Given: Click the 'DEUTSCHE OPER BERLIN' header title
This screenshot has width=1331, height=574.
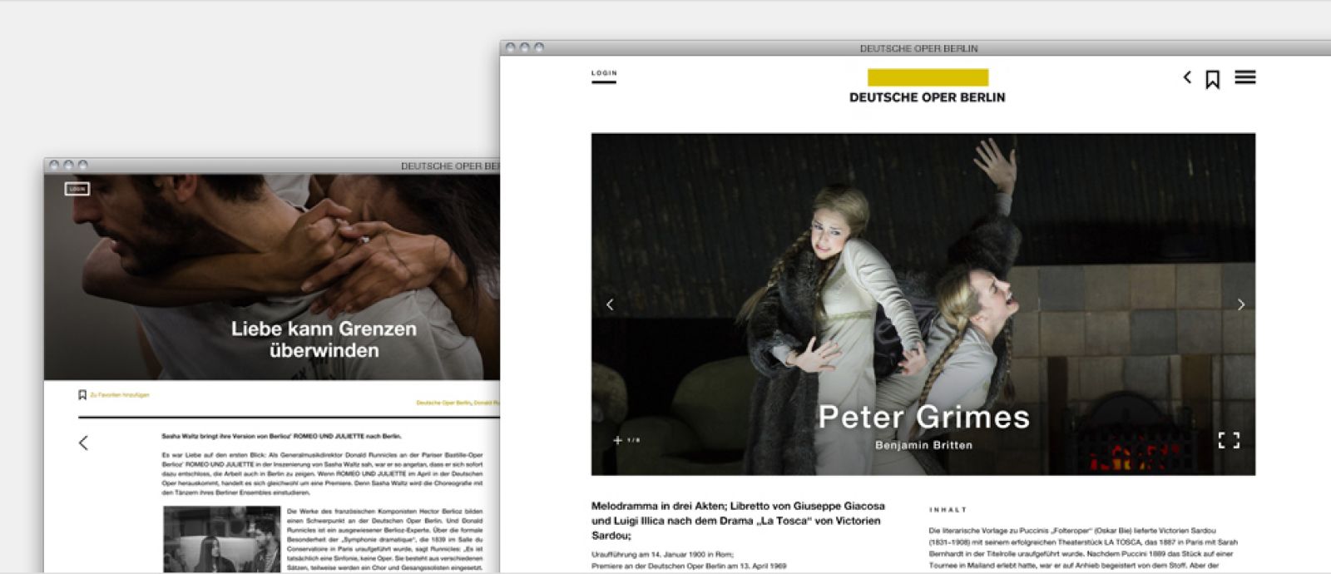Looking at the screenshot, I should point(927,97).
